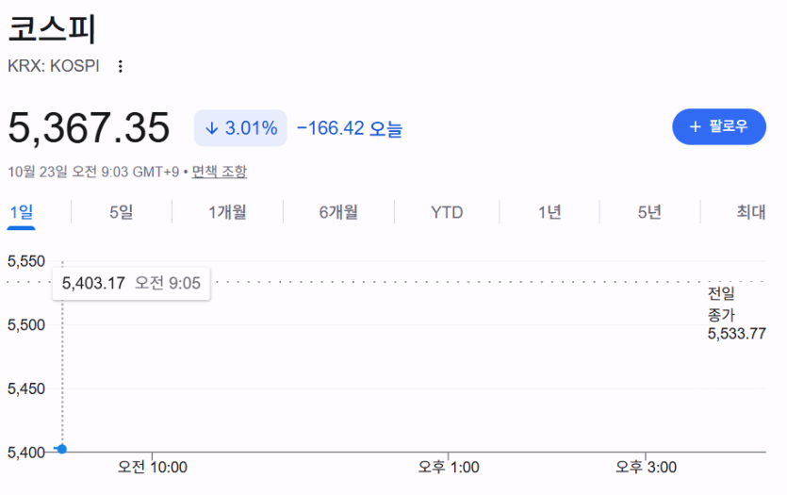This screenshot has height=495, width=787.
Task: Click the 오후 1:00 axis label
Action: point(449,468)
